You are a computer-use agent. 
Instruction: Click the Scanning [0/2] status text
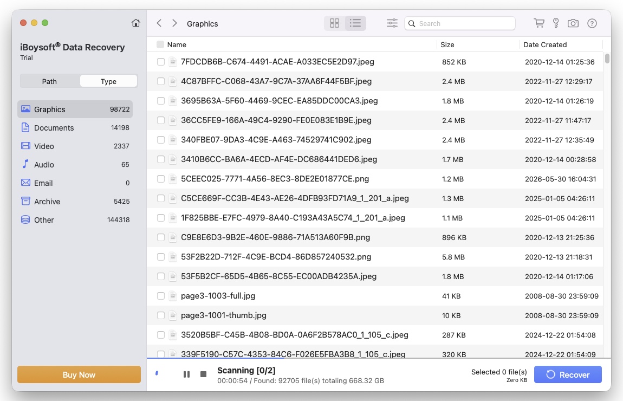[246, 371]
